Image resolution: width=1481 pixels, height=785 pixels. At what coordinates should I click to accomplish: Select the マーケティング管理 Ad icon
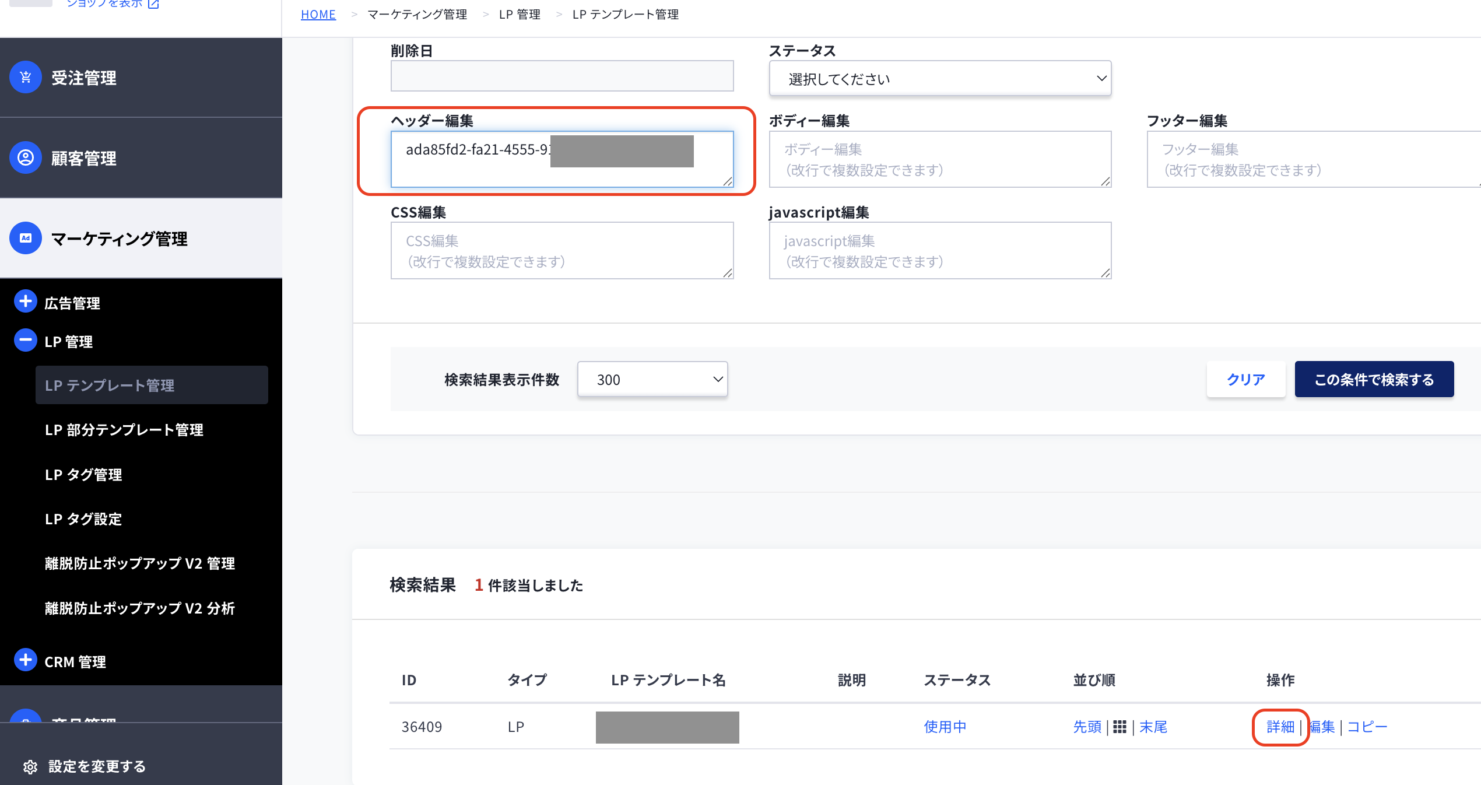26,238
